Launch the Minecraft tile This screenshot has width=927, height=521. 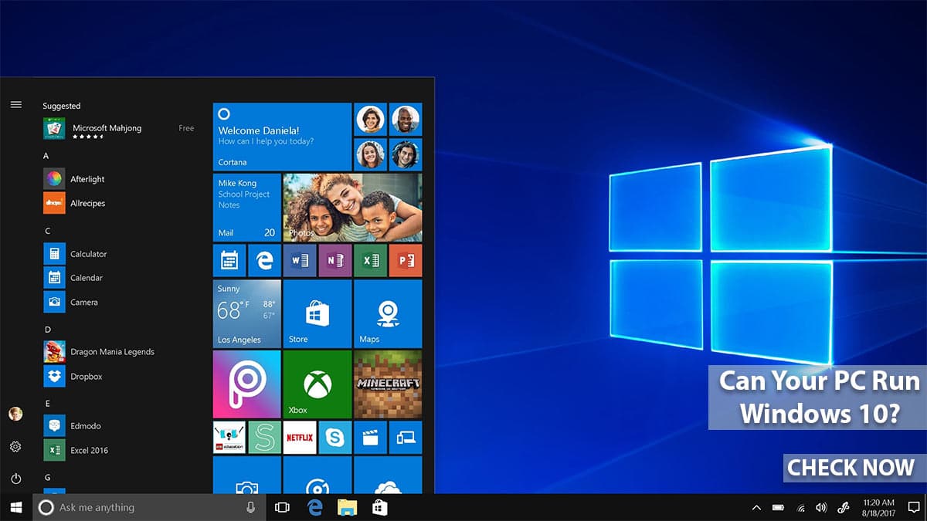pyautogui.click(x=388, y=384)
